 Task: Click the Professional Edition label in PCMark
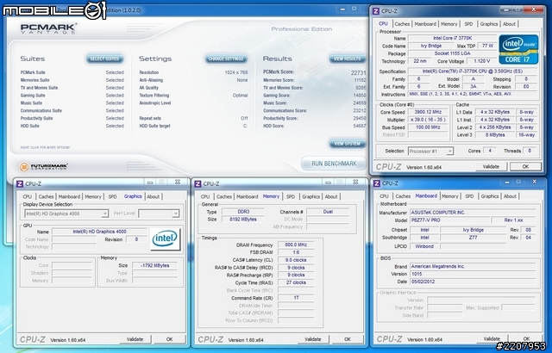point(302,29)
